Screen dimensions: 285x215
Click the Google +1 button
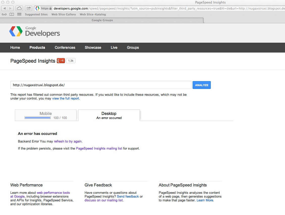61,61
